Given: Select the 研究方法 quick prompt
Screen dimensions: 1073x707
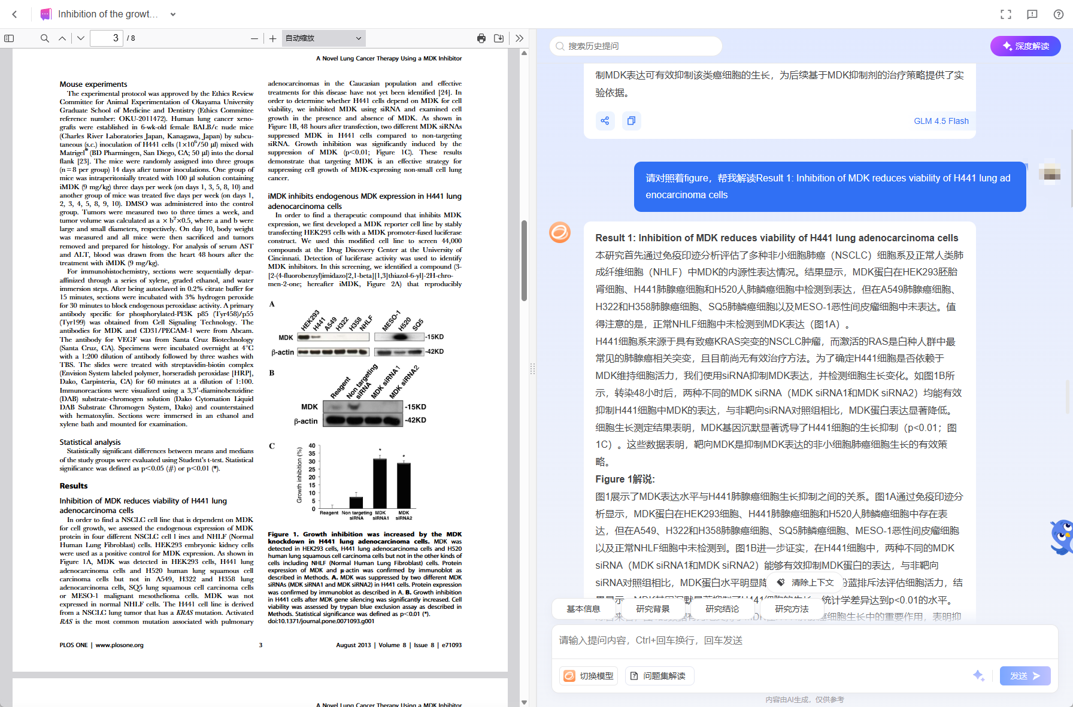Looking at the screenshot, I should 792,609.
